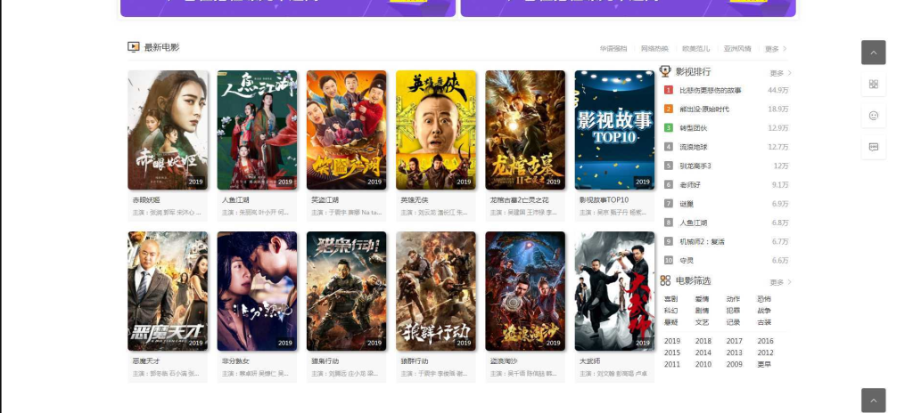
Task: Open the 英雄无侠 movie poster
Action: [x=435, y=130]
